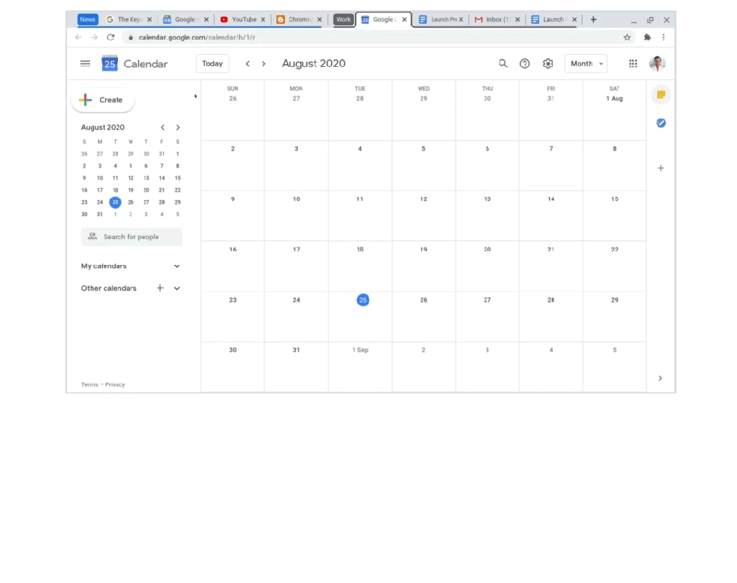The width and height of the screenshot is (737, 583).
Task: Open the Google apps grid
Action: tap(633, 63)
